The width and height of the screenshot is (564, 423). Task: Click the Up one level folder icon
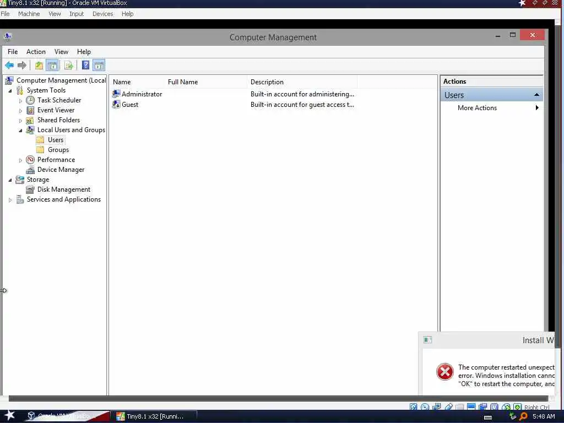tap(39, 66)
